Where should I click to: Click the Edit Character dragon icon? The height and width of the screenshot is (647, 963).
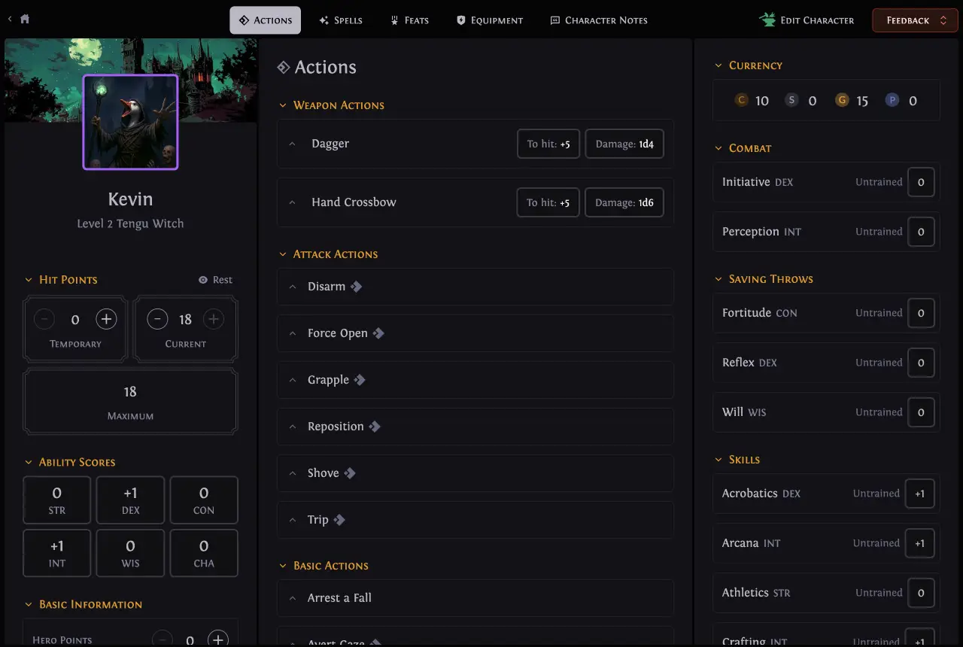pos(767,20)
